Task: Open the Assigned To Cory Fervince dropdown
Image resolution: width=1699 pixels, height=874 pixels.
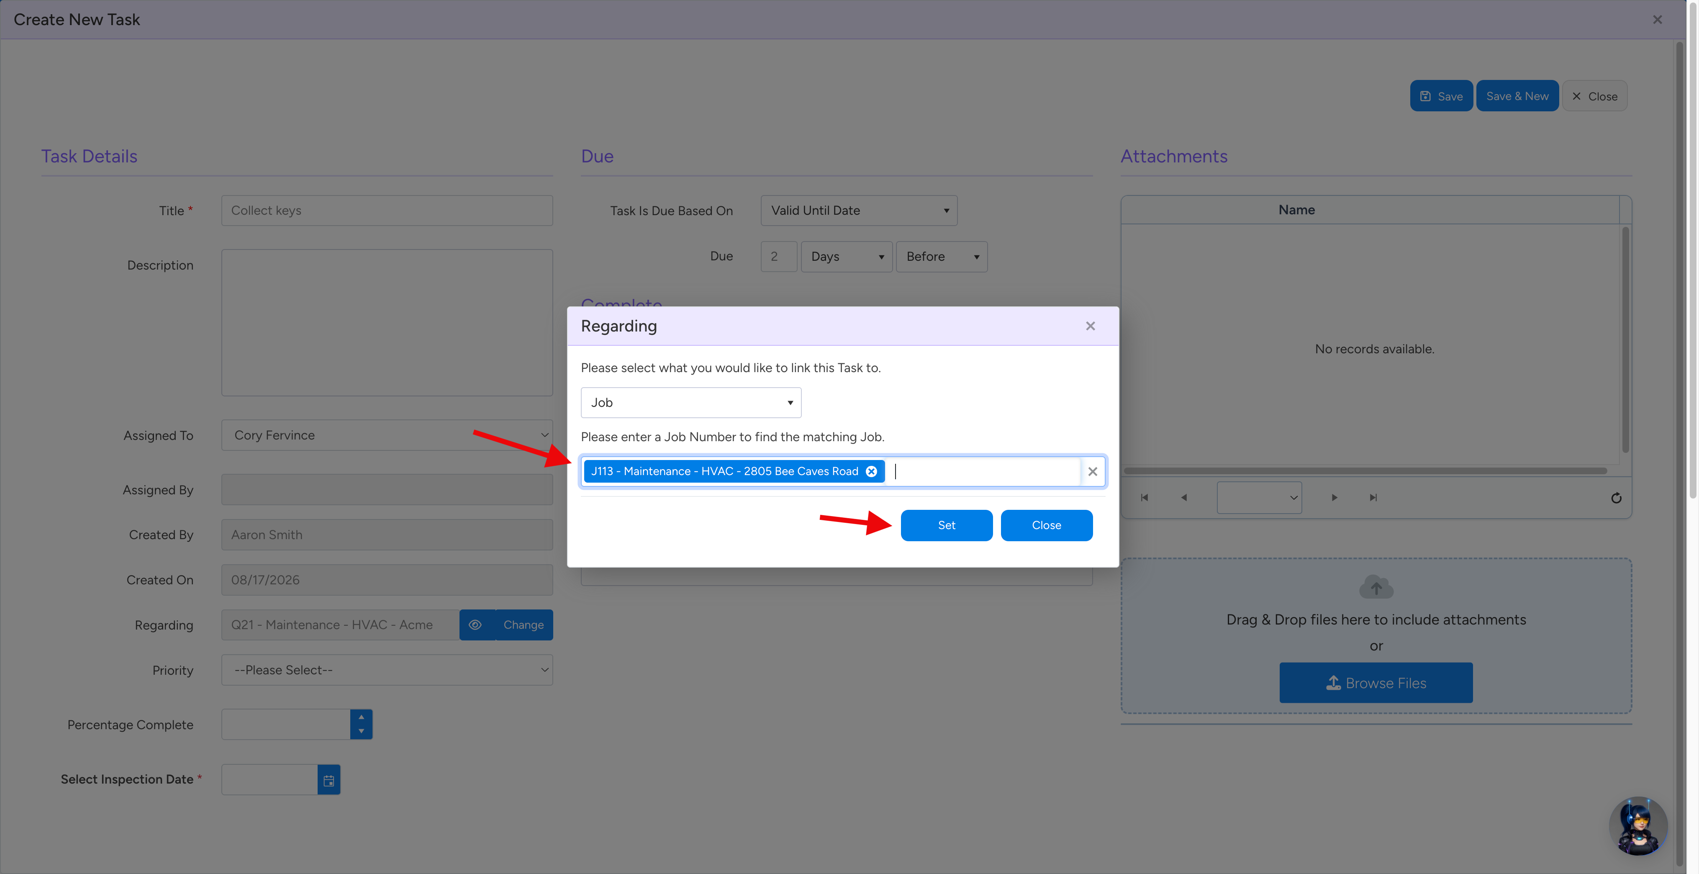Action: click(x=387, y=435)
